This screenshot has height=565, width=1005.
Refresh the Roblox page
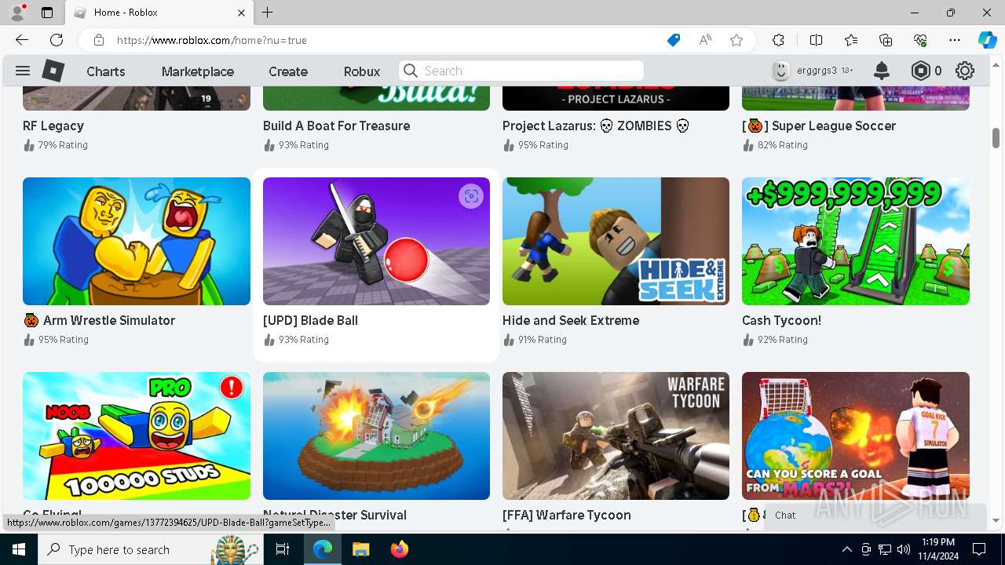[x=57, y=40]
